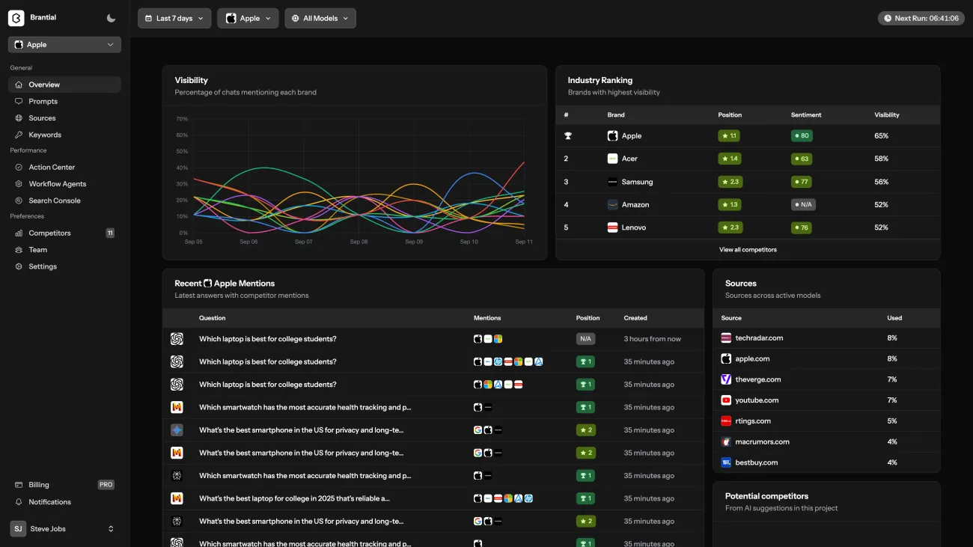Click the Keywords sidebar icon

[x=19, y=135]
